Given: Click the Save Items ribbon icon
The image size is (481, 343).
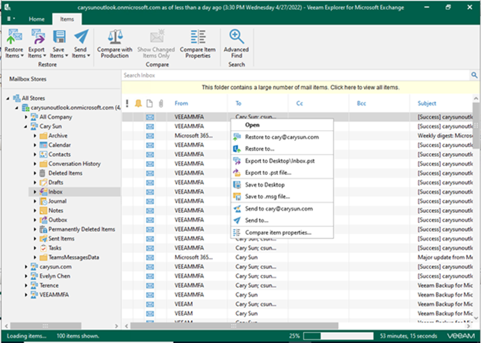Looking at the screenshot, I should coord(58,37).
